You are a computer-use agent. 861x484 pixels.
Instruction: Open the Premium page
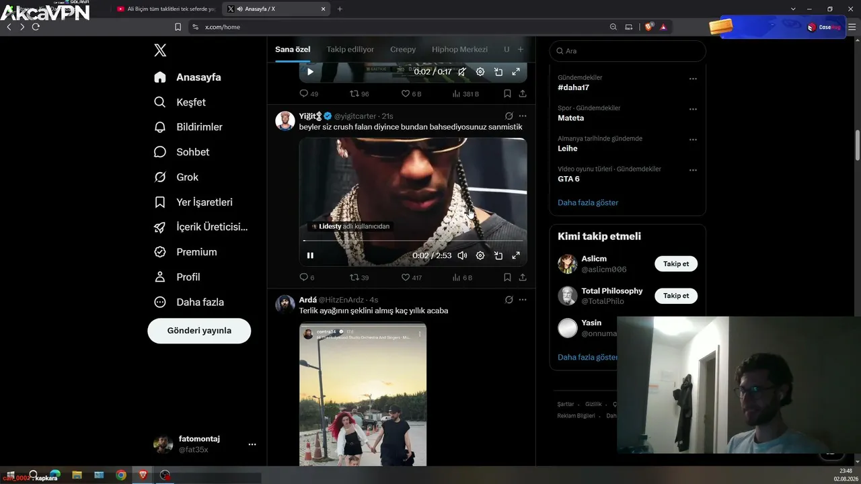click(186, 252)
